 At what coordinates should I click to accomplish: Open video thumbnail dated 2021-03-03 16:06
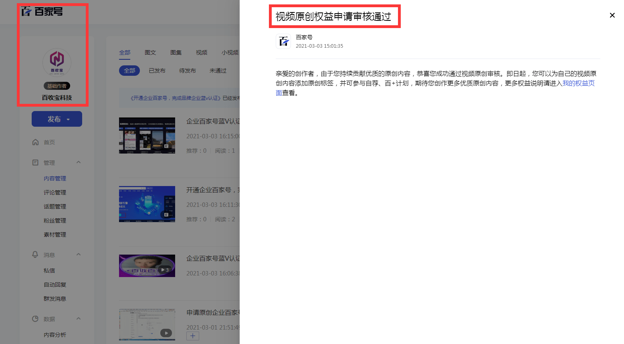pyautogui.click(x=147, y=266)
